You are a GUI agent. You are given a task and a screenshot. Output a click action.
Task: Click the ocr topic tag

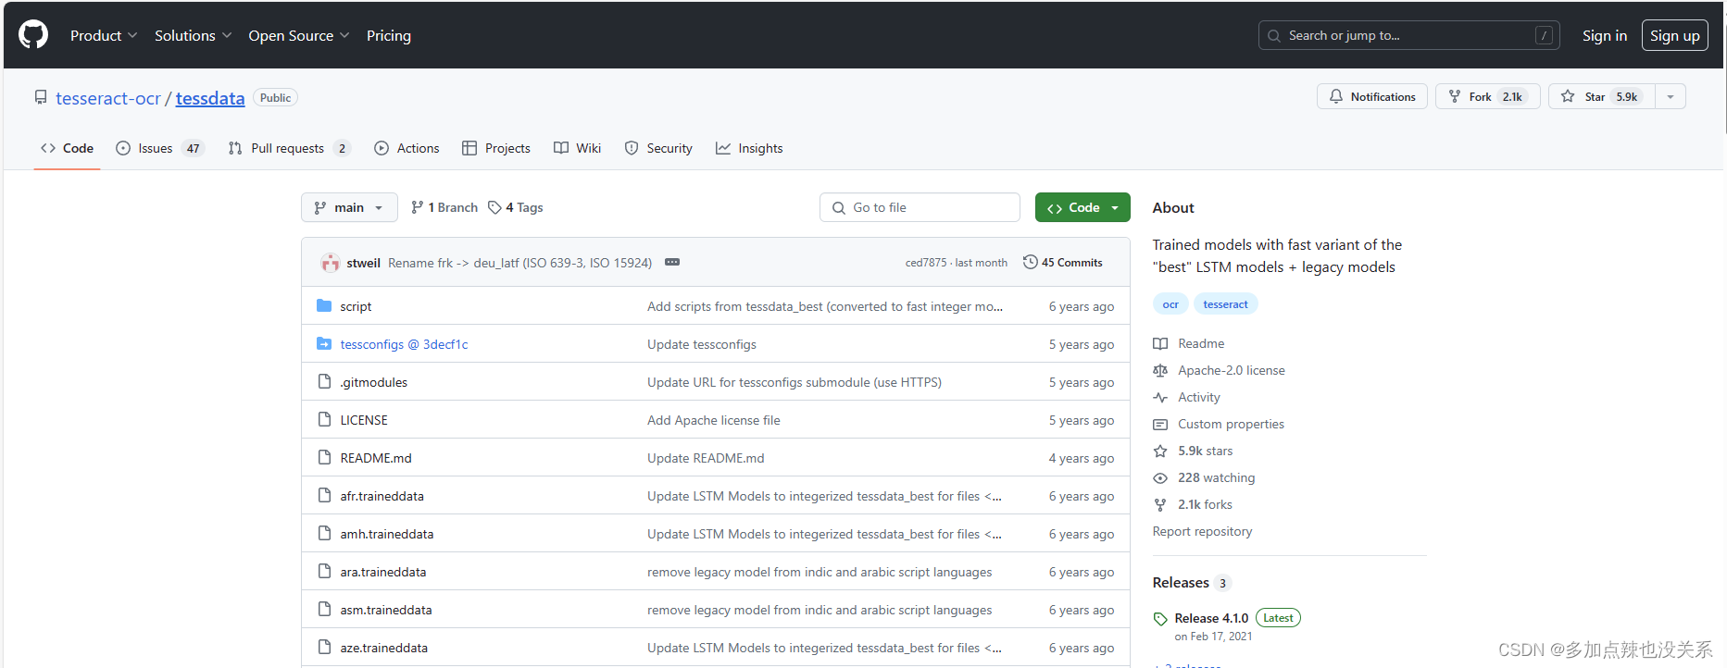pos(1170,304)
